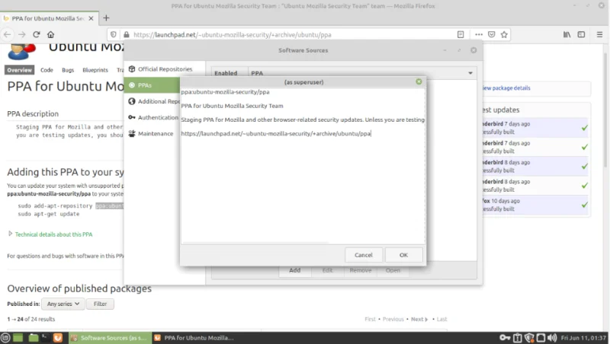Screen dimensions: 610x344
Task: Click the Enabled column header
Action: coord(230,73)
